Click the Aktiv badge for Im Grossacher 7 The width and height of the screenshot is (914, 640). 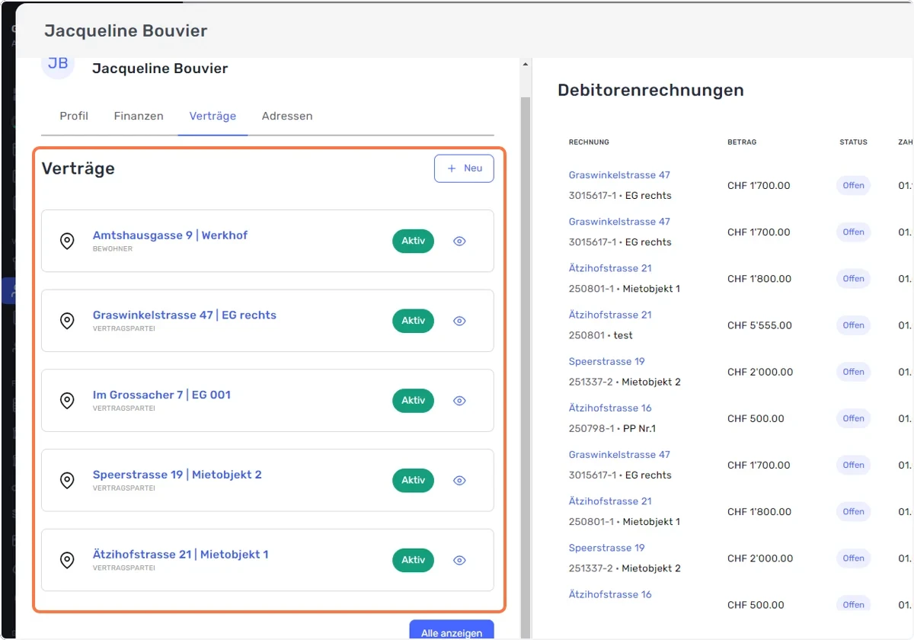413,401
